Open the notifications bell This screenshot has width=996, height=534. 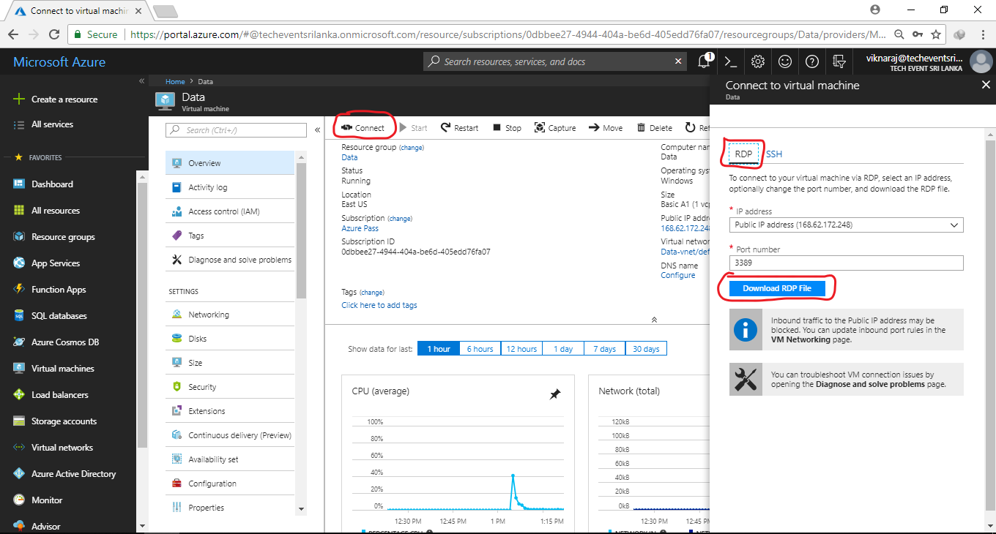(x=704, y=61)
